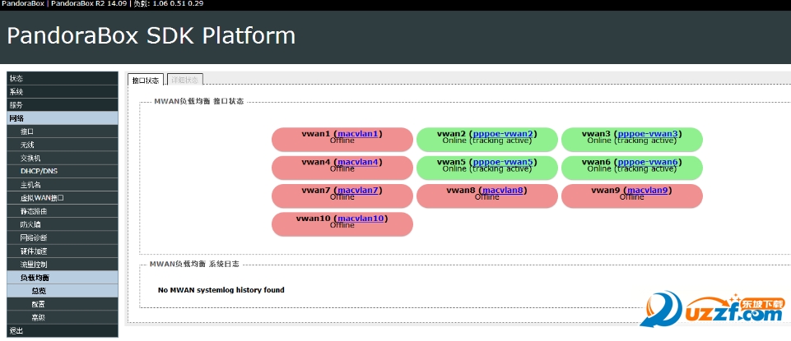The image size is (791, 341).
Task: Open the 虚拟WAN接口 page
Action: click(63, 197)
